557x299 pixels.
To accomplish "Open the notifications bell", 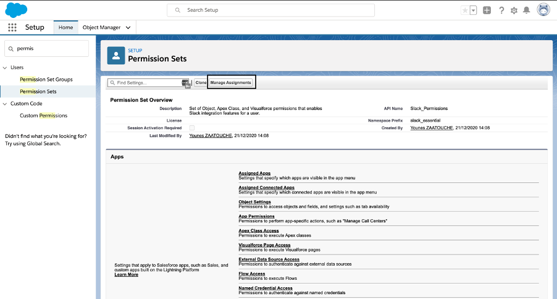I will tap(527, 11).
